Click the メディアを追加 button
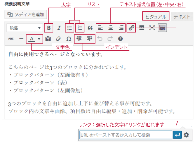 [x=26, y=14]
